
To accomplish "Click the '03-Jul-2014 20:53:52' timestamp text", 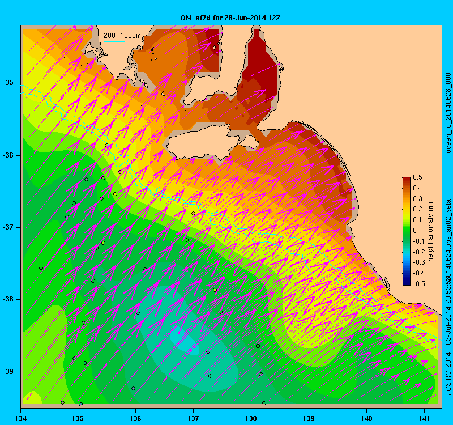I will [448, 312].
